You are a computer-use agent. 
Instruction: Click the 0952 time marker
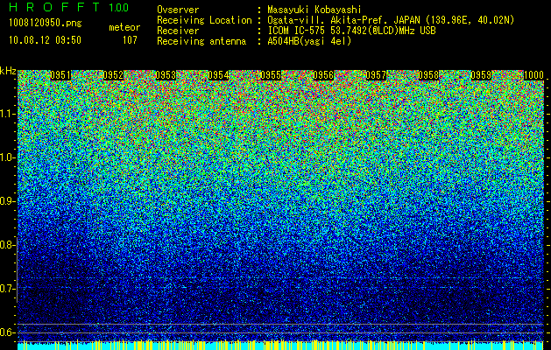tap(113, 75)
